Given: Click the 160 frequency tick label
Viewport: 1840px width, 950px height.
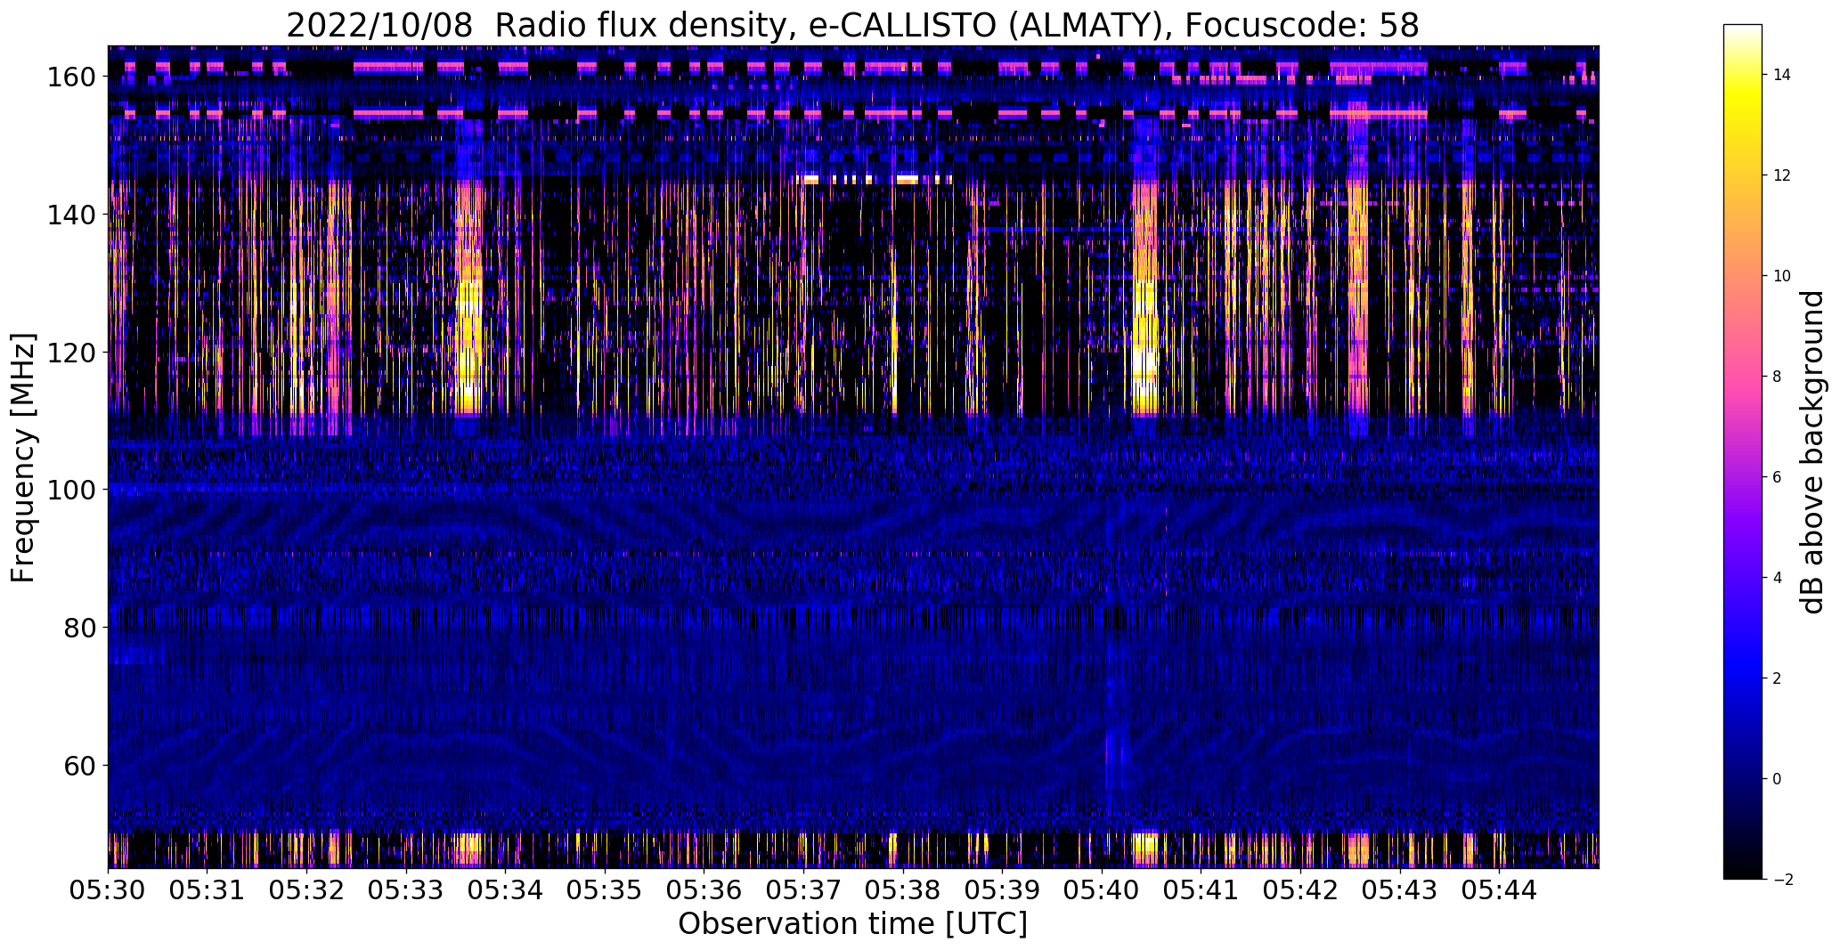Looking at the screenshot, I should (x=70, y=77).
